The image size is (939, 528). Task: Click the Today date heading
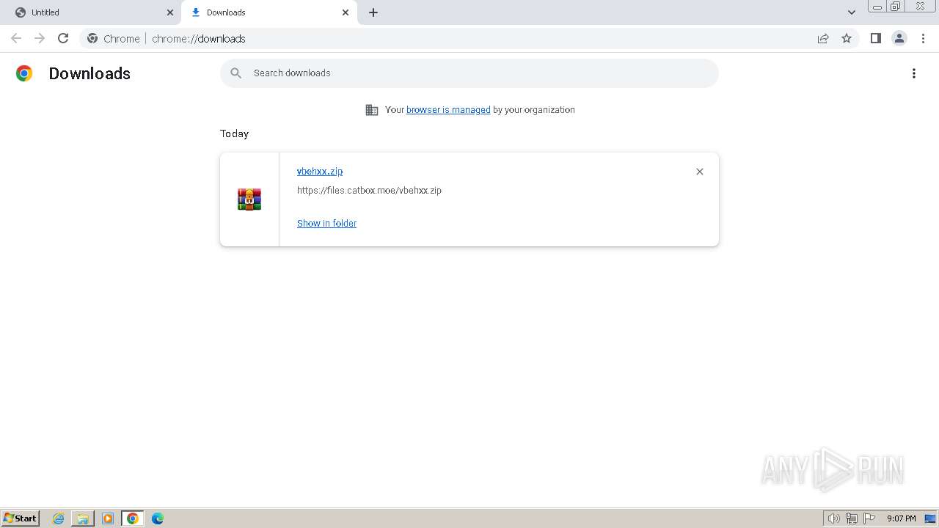coord(234,133)
